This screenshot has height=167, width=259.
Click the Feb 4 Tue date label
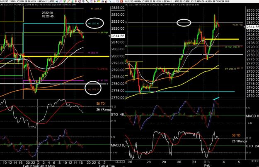click(107, 166)
